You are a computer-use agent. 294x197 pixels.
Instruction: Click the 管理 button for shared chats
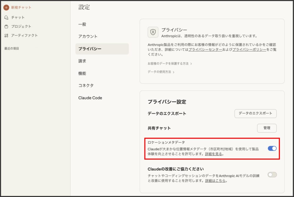[267, 128]
